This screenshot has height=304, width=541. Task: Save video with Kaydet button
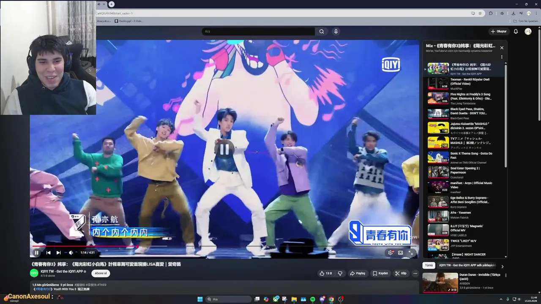(380, 273)
